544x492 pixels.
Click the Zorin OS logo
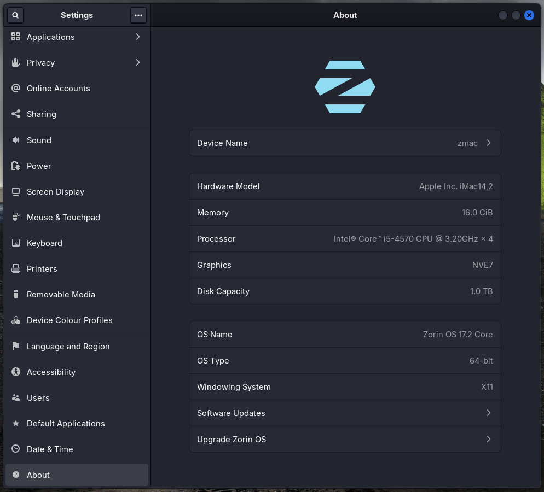tap(345, 87)
